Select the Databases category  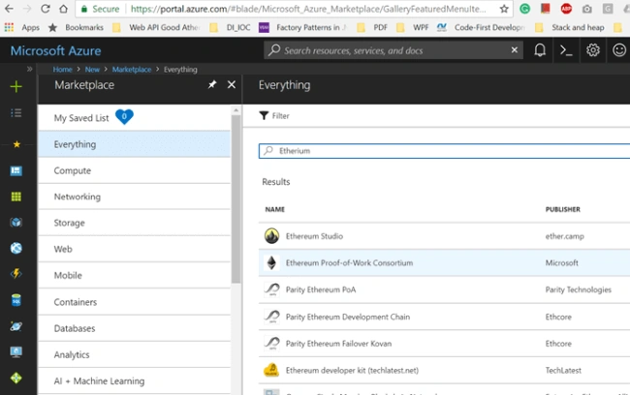pos(135,328)
